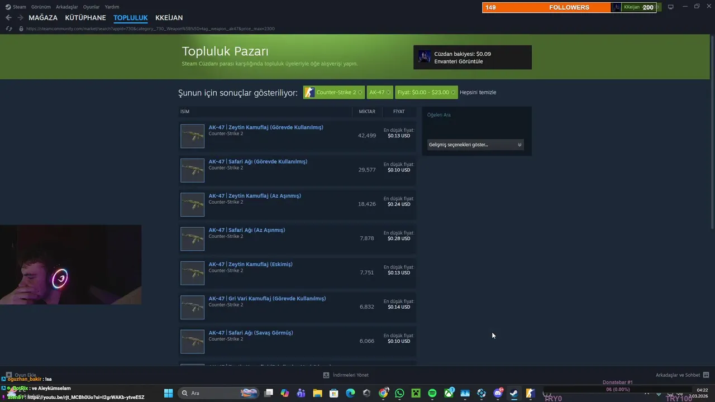Viewport: 715px width, 402px height.
Task: Switch to Steam taskbar icon
Action: [x=514, y=393]
